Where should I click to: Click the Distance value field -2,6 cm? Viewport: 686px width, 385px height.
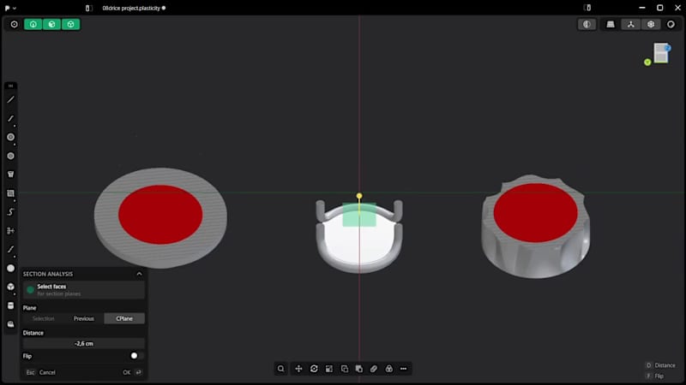tap(83, 344)
